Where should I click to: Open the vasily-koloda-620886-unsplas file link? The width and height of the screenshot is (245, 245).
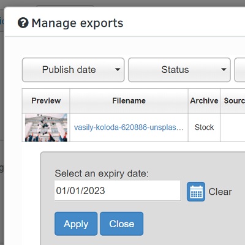click(129, 127)
